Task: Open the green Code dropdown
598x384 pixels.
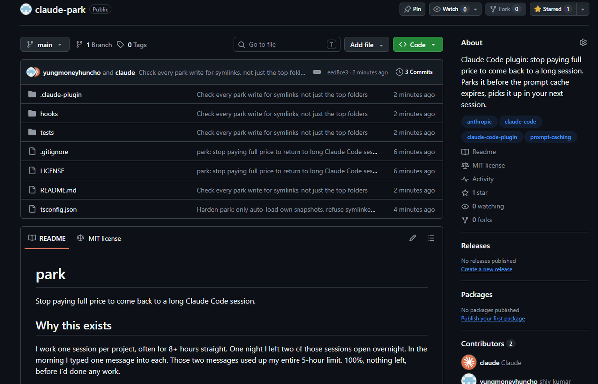Action: coord(418,45)
